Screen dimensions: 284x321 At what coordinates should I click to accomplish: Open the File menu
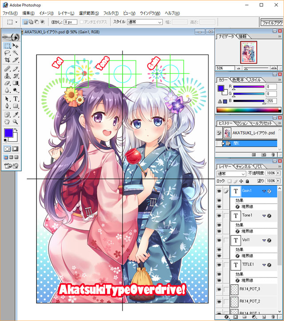point(10,13)
